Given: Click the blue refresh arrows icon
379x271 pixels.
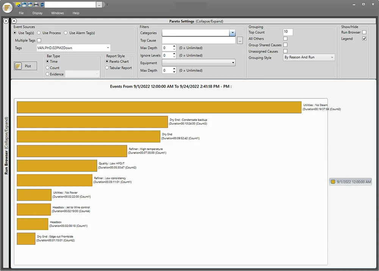Looking at the screenshot, I should (x=42, y=5).
